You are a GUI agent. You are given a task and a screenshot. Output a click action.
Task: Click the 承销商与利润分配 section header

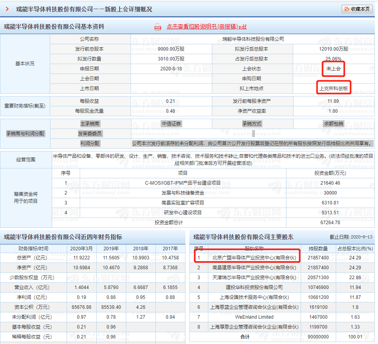tap(25, 134)
